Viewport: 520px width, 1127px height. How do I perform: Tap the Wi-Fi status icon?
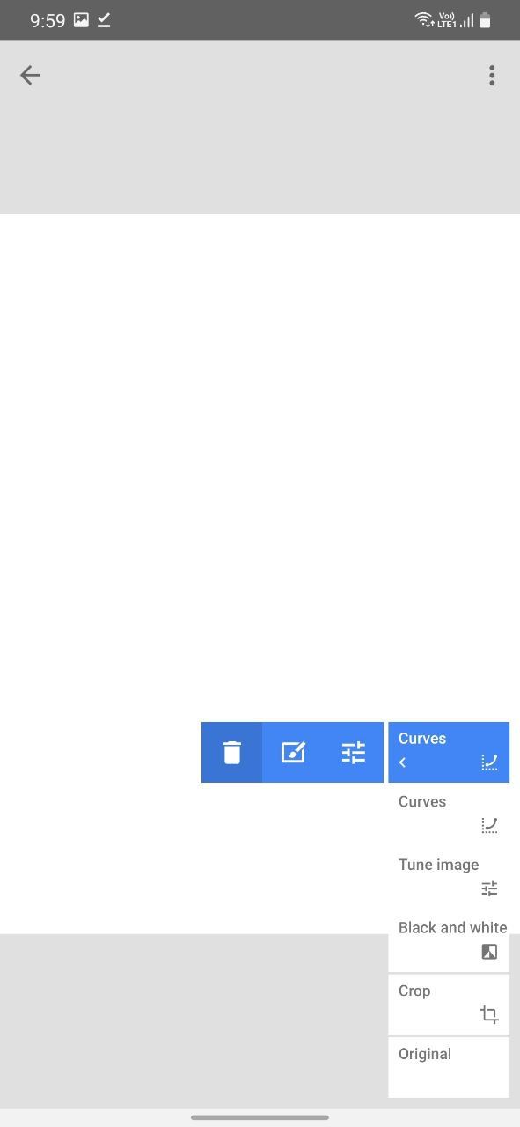pyautogui.click(x=424, y=20)
